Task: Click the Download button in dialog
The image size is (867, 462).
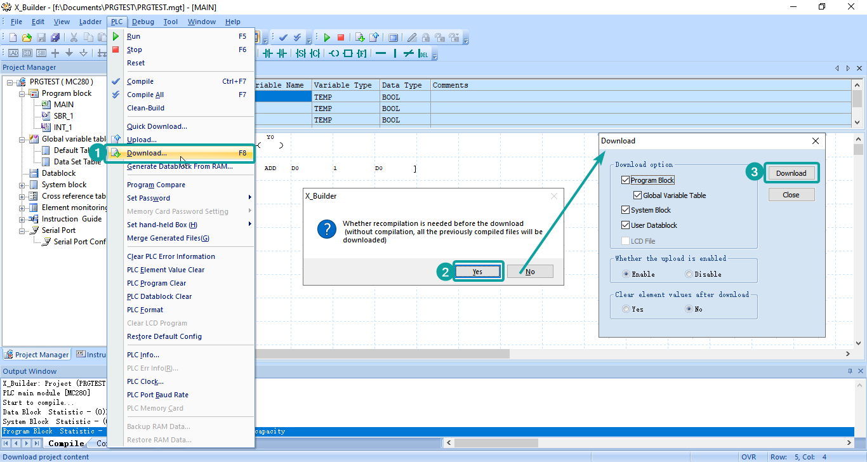Action: coord(791,173)
